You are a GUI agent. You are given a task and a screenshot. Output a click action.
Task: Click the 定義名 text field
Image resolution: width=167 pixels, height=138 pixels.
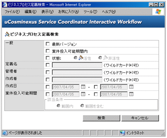point(77,65)
